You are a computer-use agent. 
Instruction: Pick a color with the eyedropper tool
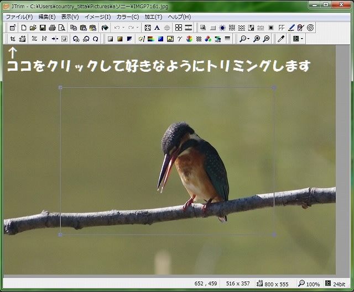[x=281, y=39]
